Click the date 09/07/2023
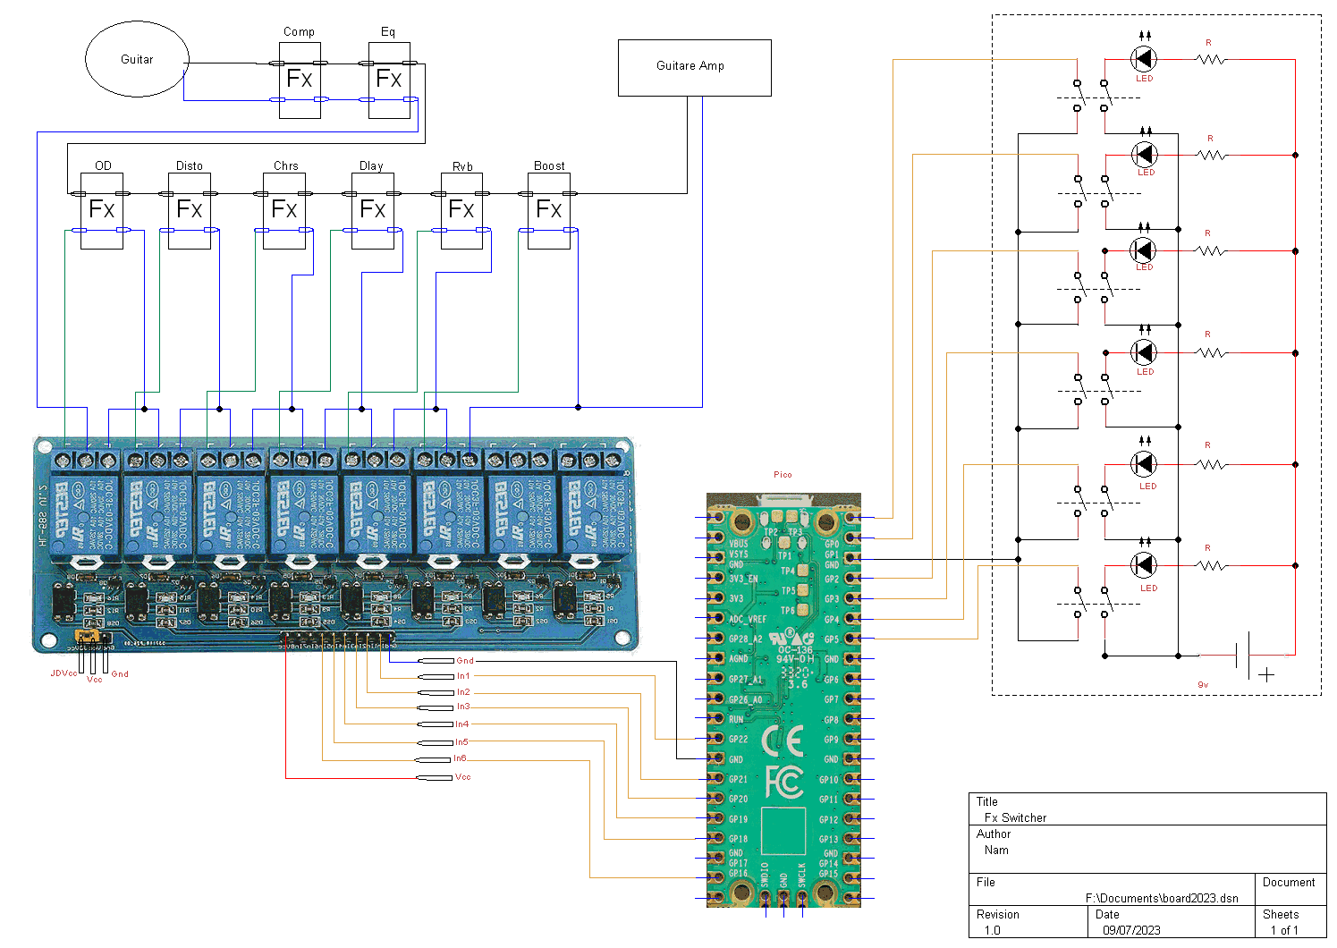Image resolution: width=1337 pixels, height=948 pixels. click(x=1131, y=930)
